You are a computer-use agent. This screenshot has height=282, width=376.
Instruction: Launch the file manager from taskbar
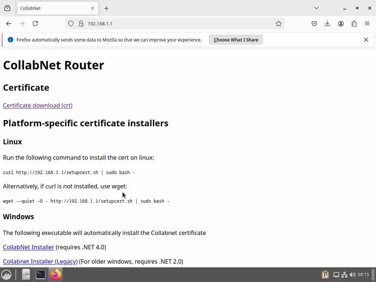[x=26, y=275]
